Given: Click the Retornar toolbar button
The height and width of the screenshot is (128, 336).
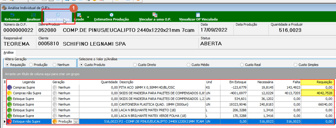Looking at the screenshot, I should (12, 17).
